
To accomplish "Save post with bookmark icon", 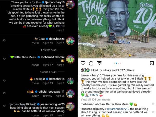I will coord(152,63).
